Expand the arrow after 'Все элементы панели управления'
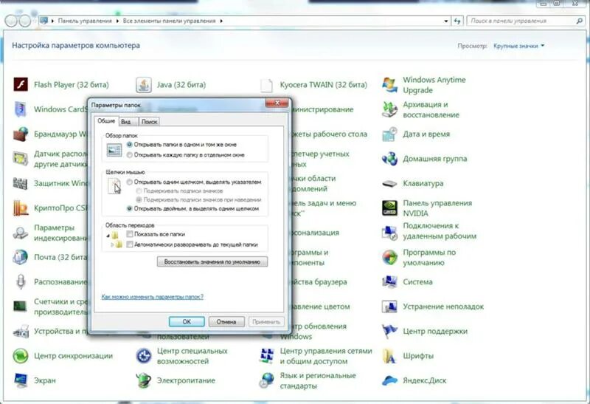The width and height of the screenshot is (590, 404). coord(221,21)
